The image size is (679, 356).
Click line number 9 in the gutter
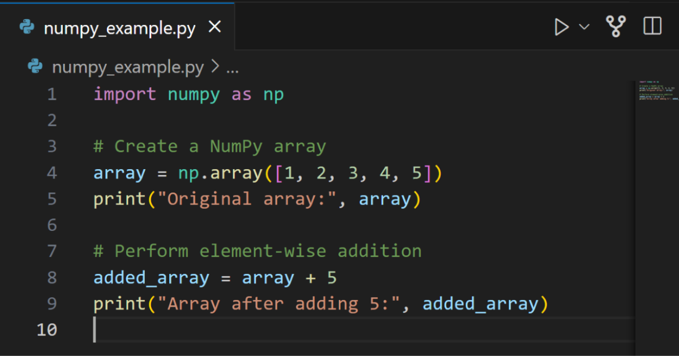tap(51, 303)
